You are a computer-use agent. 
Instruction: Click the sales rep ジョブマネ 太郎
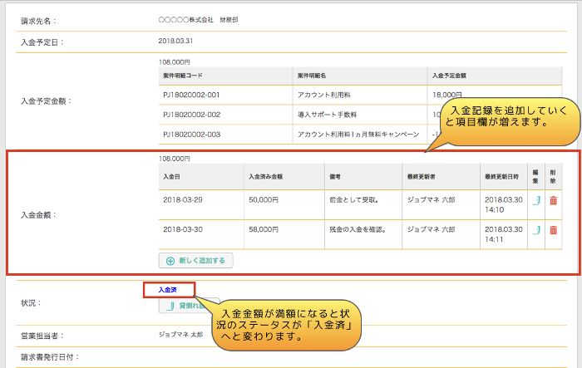180,335
